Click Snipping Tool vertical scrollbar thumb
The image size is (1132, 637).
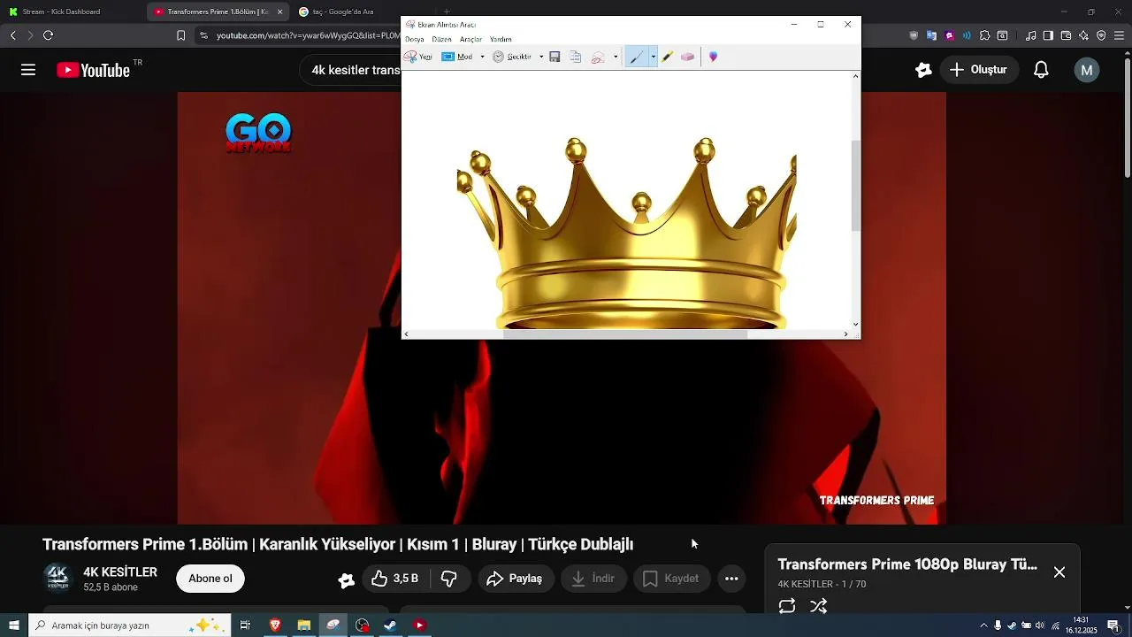pos(855,186)
